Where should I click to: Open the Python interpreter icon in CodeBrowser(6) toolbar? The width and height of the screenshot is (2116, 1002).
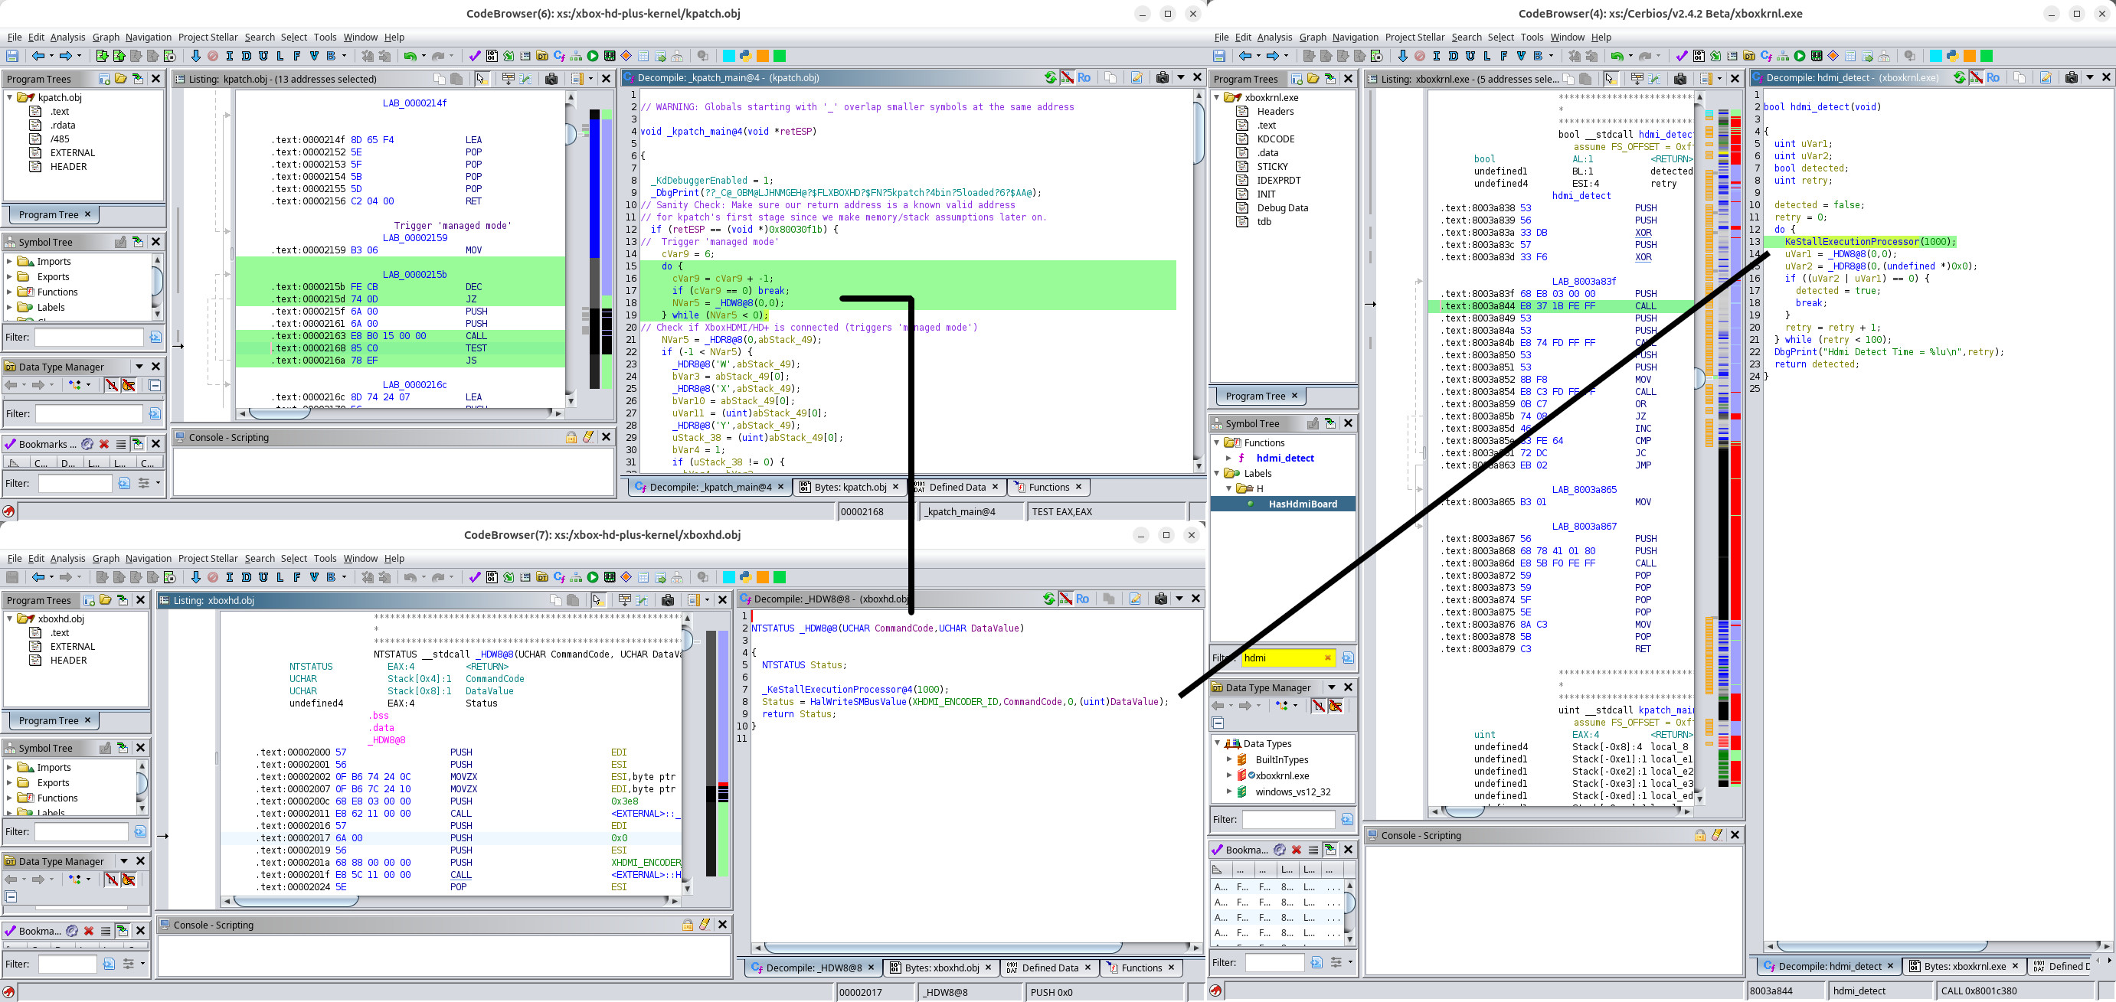point(746,56)
